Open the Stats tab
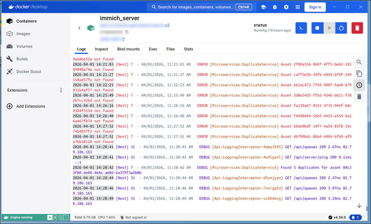Viewport: 371px width, 224px height. (x=188, y=49)
